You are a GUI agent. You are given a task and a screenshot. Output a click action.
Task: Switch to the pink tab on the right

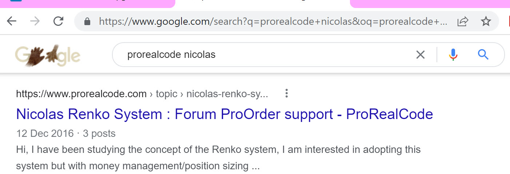pyautogui.click(x=429, y=3)
